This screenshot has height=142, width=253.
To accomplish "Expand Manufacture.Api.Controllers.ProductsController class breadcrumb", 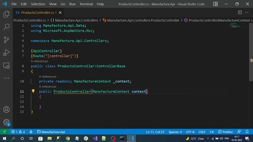I will click(x=141, y=20).
